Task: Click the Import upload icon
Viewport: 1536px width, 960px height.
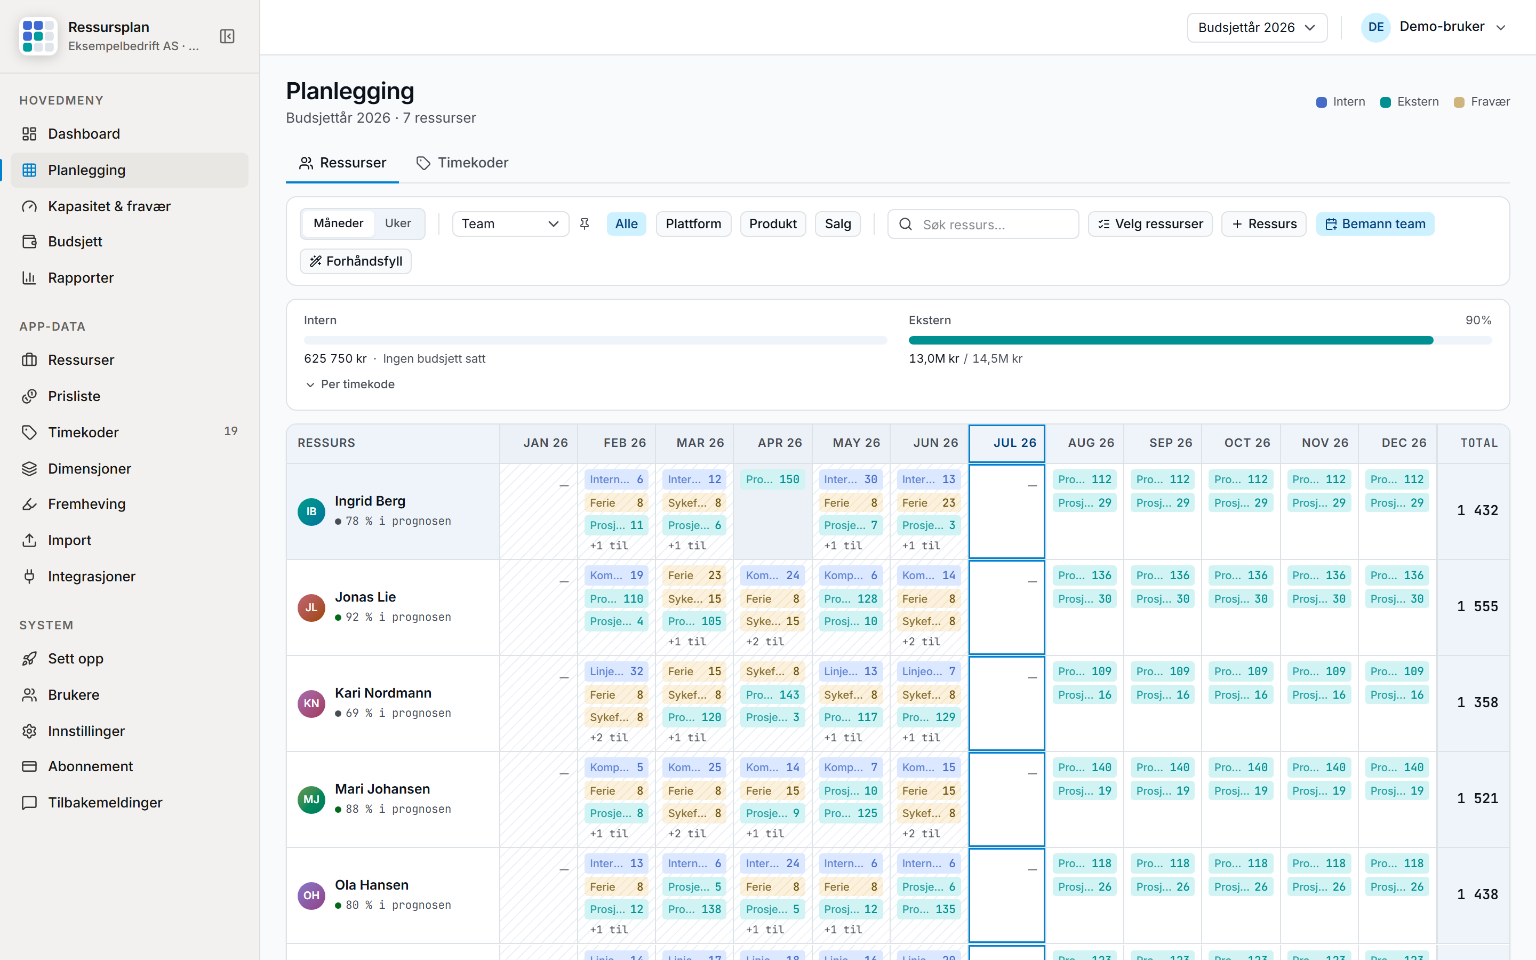Action: [x=29, y=540]
